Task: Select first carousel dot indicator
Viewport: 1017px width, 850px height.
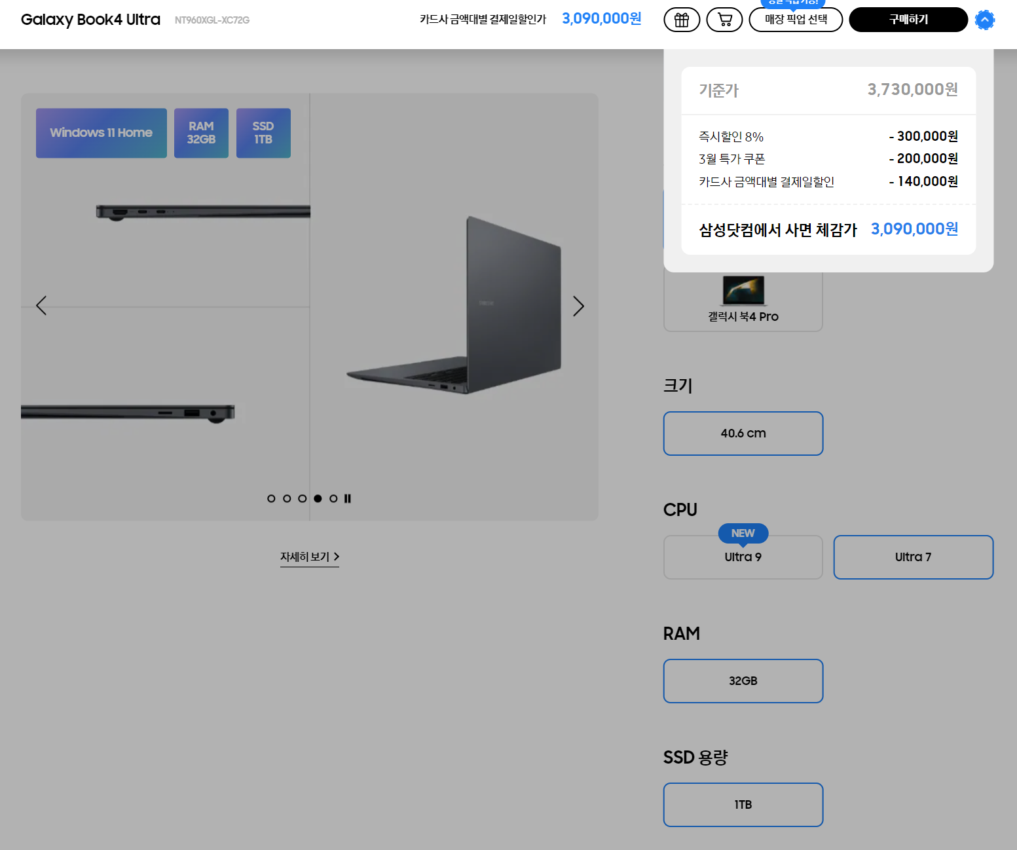Action: (x=271, y=498)
